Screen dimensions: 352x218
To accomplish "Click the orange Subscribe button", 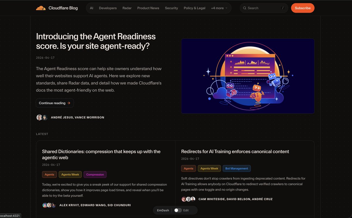I will pos(303,8).
